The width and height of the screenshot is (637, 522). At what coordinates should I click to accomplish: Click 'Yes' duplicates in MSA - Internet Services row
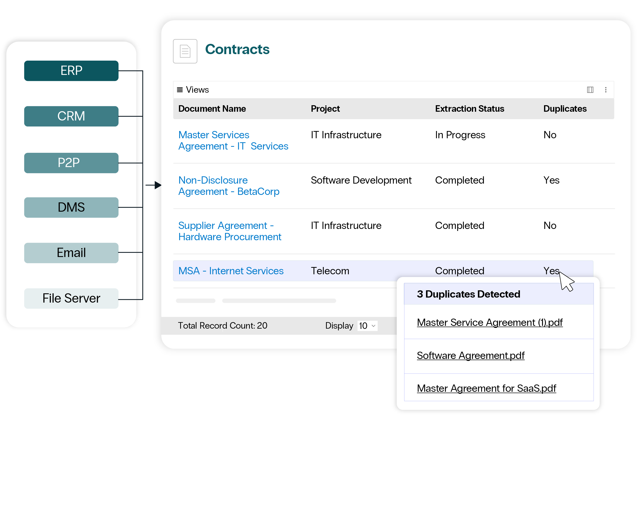point(551,271)
